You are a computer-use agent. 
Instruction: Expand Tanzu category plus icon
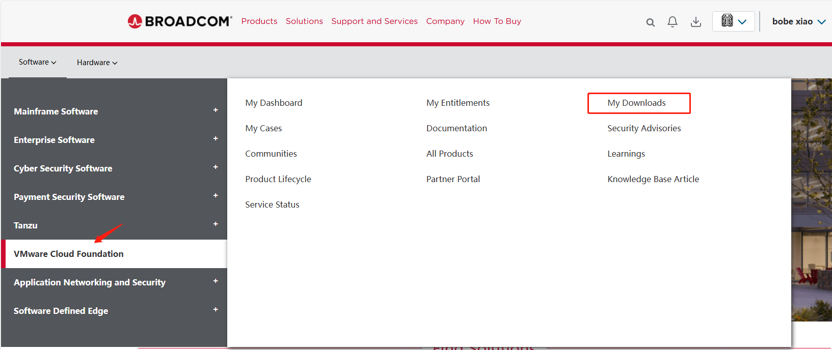[216, 224]
